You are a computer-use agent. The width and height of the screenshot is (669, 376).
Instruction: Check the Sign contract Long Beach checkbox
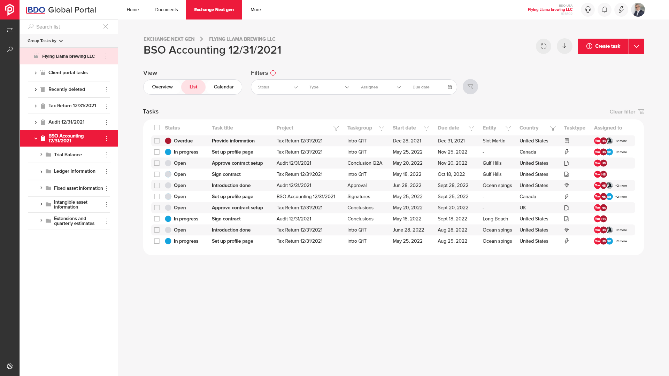coord(157,219)
